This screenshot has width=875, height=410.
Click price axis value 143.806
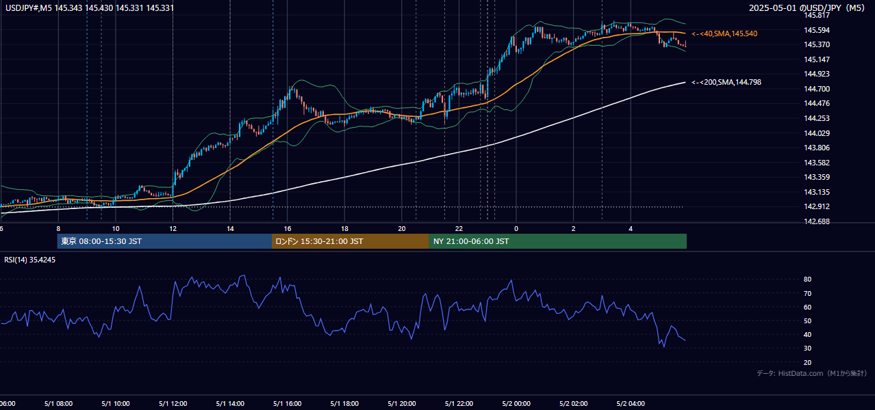(x=816, y=148)
